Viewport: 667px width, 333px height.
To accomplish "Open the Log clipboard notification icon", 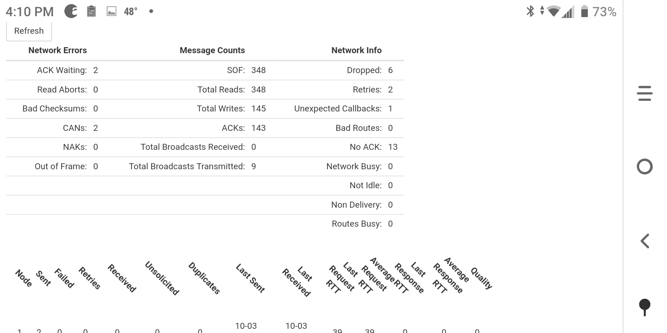I will [91, 11].
